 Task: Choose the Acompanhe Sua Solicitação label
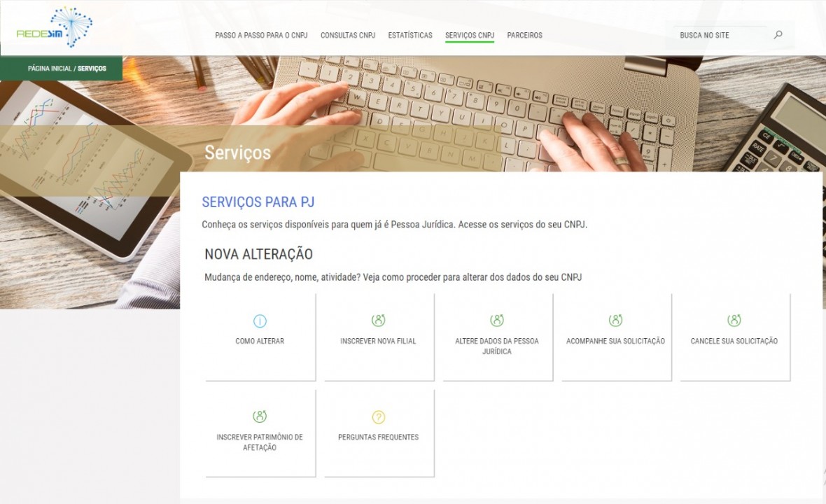[x=615, y=342]
